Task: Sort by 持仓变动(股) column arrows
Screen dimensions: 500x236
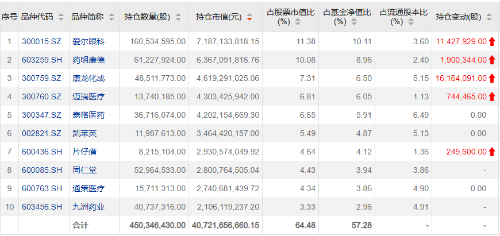Action: (489, 17)
